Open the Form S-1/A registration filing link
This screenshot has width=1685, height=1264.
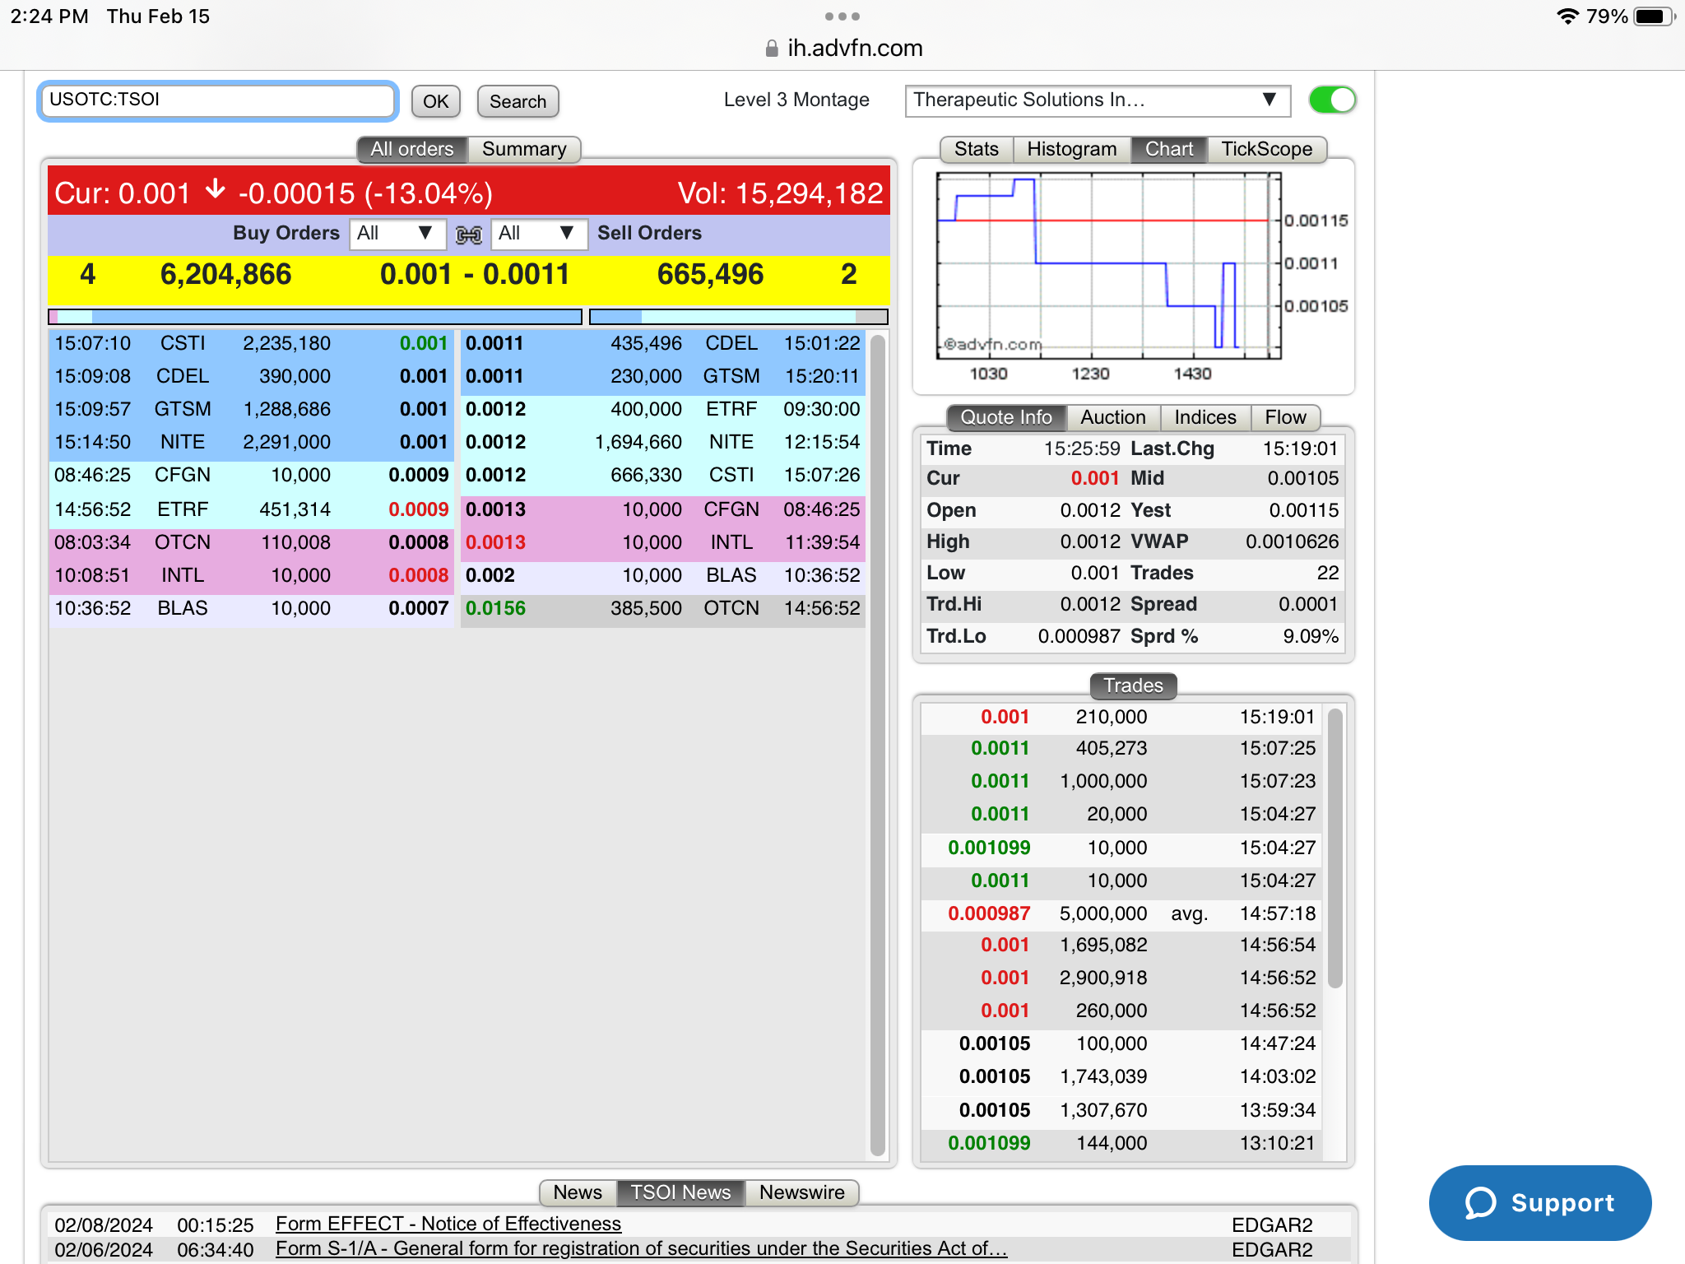pos(641,1248)
